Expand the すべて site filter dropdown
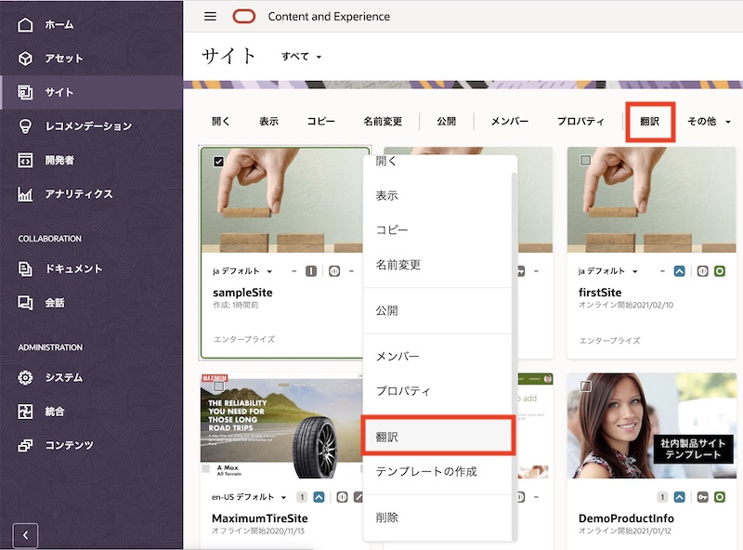Viewport: 743px width, 550px height. (302, 57)
